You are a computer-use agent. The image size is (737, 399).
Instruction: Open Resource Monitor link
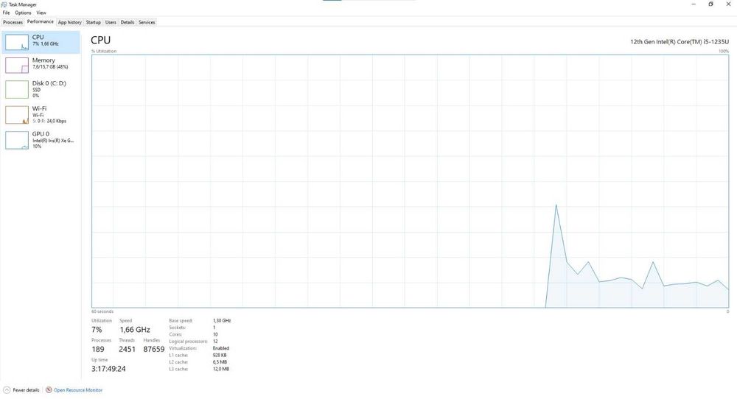pos(78,390)
